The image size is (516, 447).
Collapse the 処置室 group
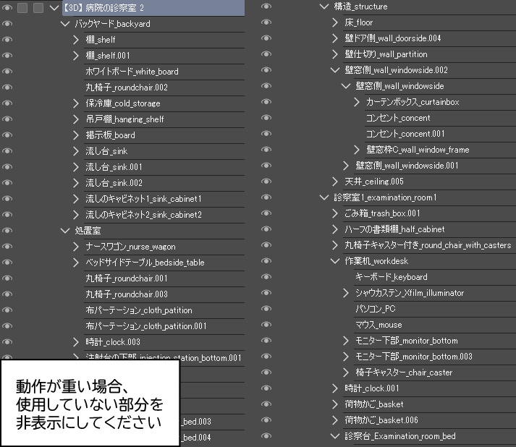(x=65, y=231)
